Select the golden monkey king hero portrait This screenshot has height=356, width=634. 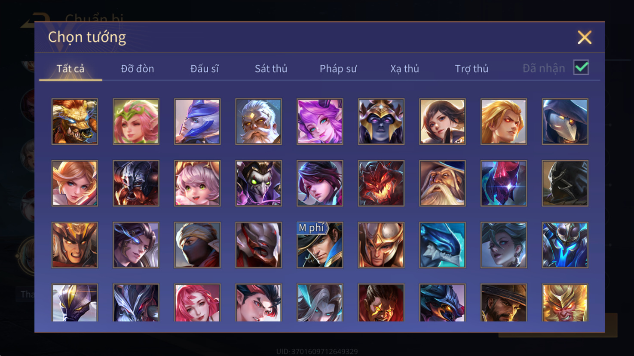point(565,302)
